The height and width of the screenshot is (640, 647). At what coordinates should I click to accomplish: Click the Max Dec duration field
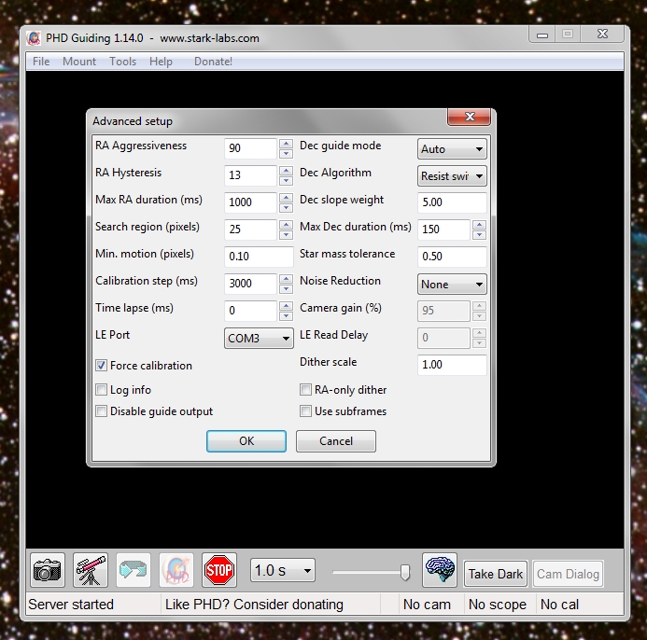click(x=443, y=230)
